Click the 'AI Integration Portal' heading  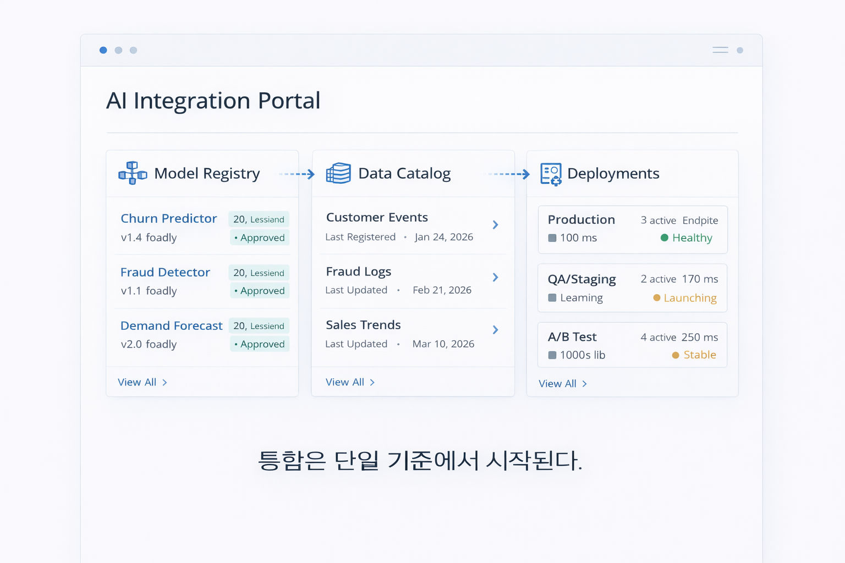tap(213, 101)
